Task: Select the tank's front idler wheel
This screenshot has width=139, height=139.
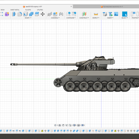Action: coord(58,82)
